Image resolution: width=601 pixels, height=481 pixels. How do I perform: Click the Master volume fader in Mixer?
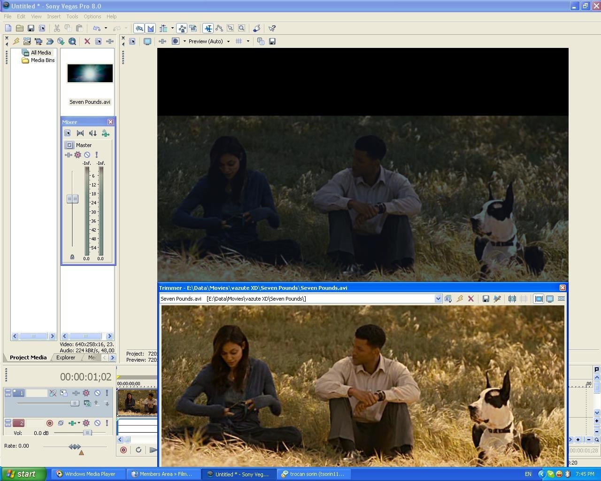pyautogui.click(x=72, y=199)
